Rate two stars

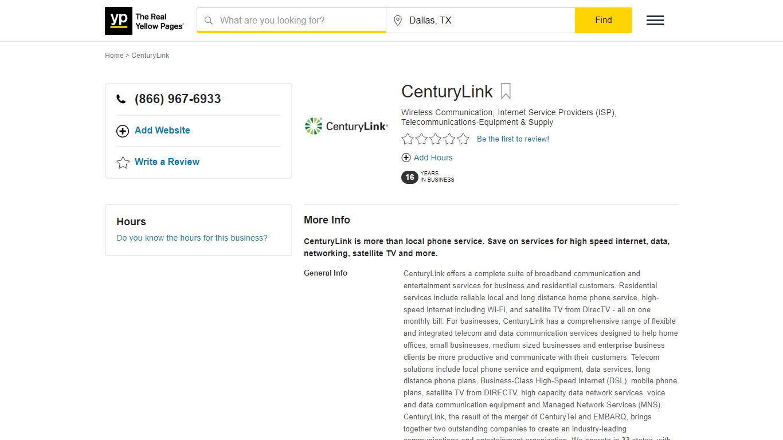421,139
